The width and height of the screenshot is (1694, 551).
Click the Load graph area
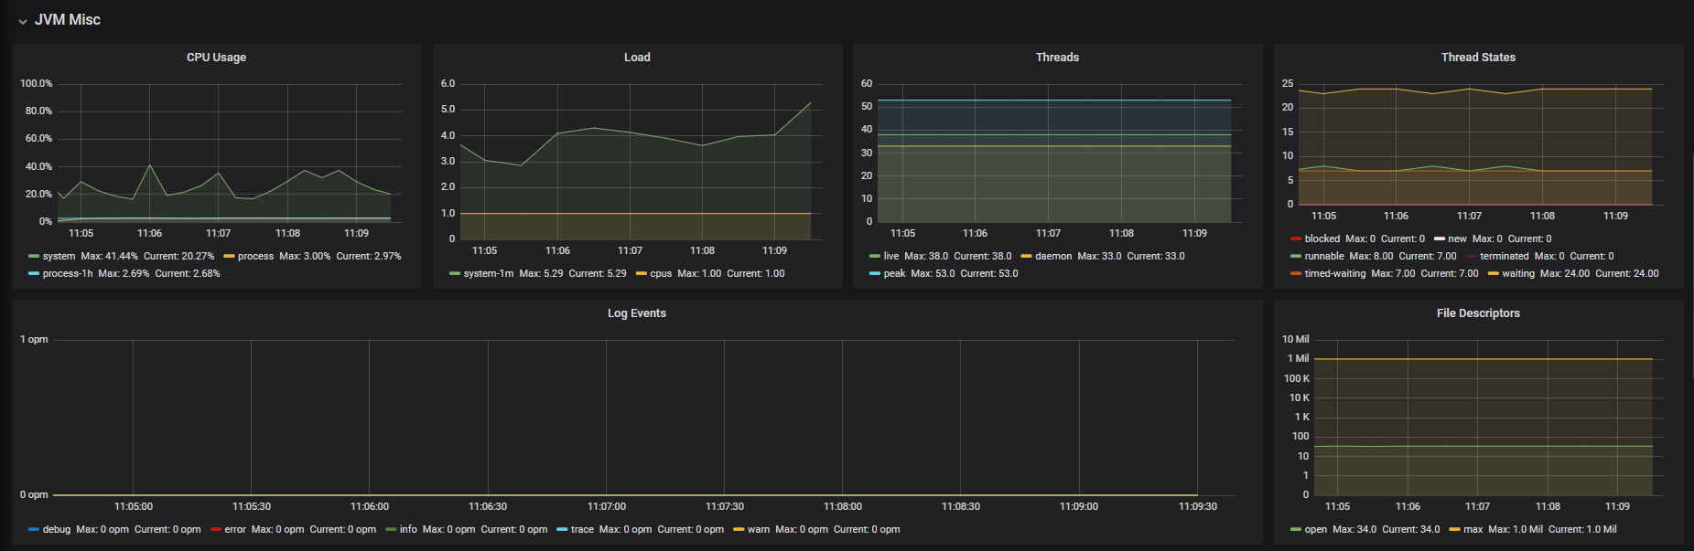(641, 162)
